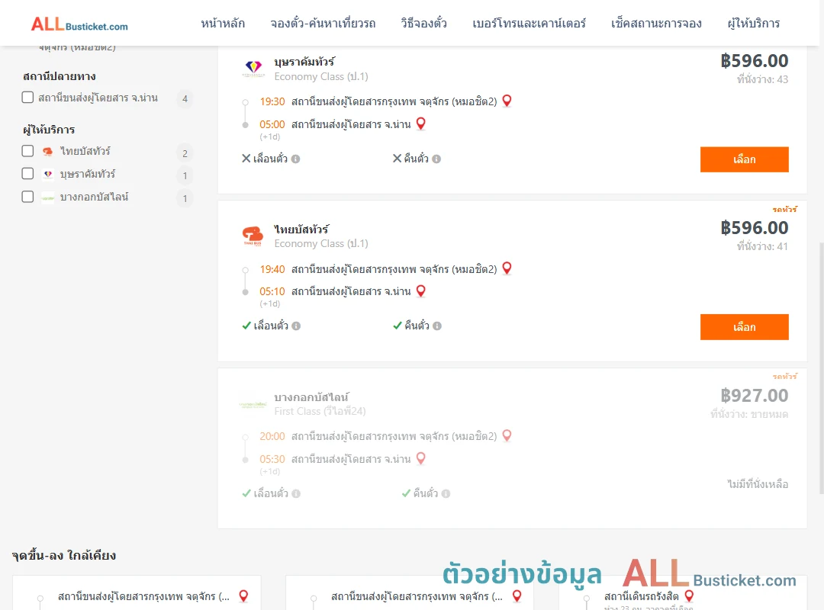Screen dimensions: 824x610
Task: Go to จองตั๋ว-ค้นหาเที่ยวรถ menu
Action: (323, 24)
